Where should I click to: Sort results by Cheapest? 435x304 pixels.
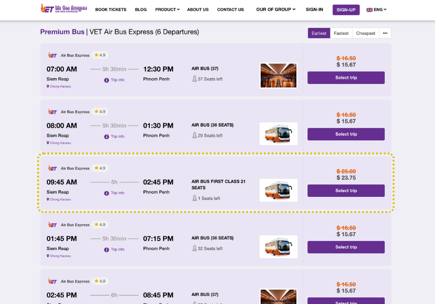point(365,33)
